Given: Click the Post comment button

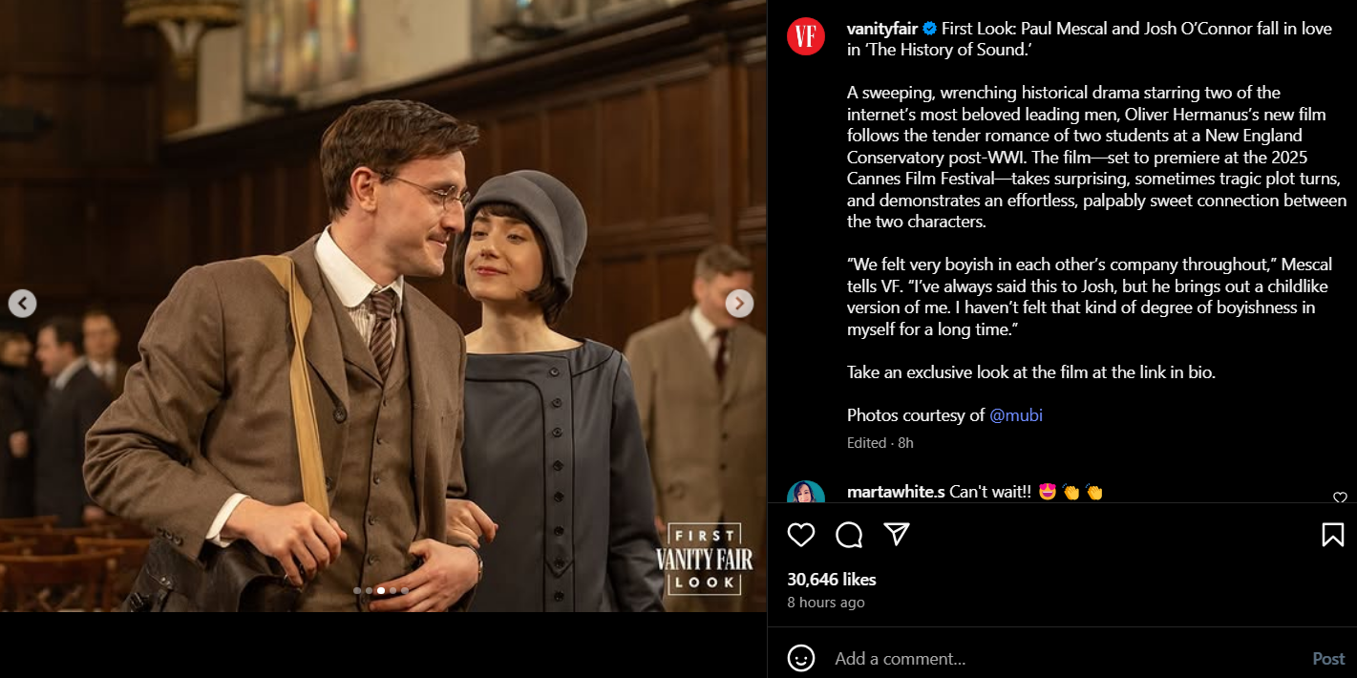Looking at the screenshot, I should click(1328, 659).
